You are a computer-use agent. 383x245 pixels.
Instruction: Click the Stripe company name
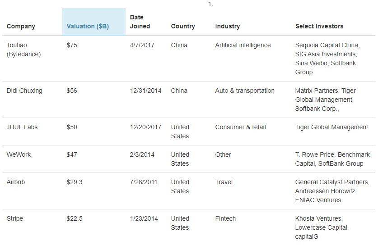14,219
